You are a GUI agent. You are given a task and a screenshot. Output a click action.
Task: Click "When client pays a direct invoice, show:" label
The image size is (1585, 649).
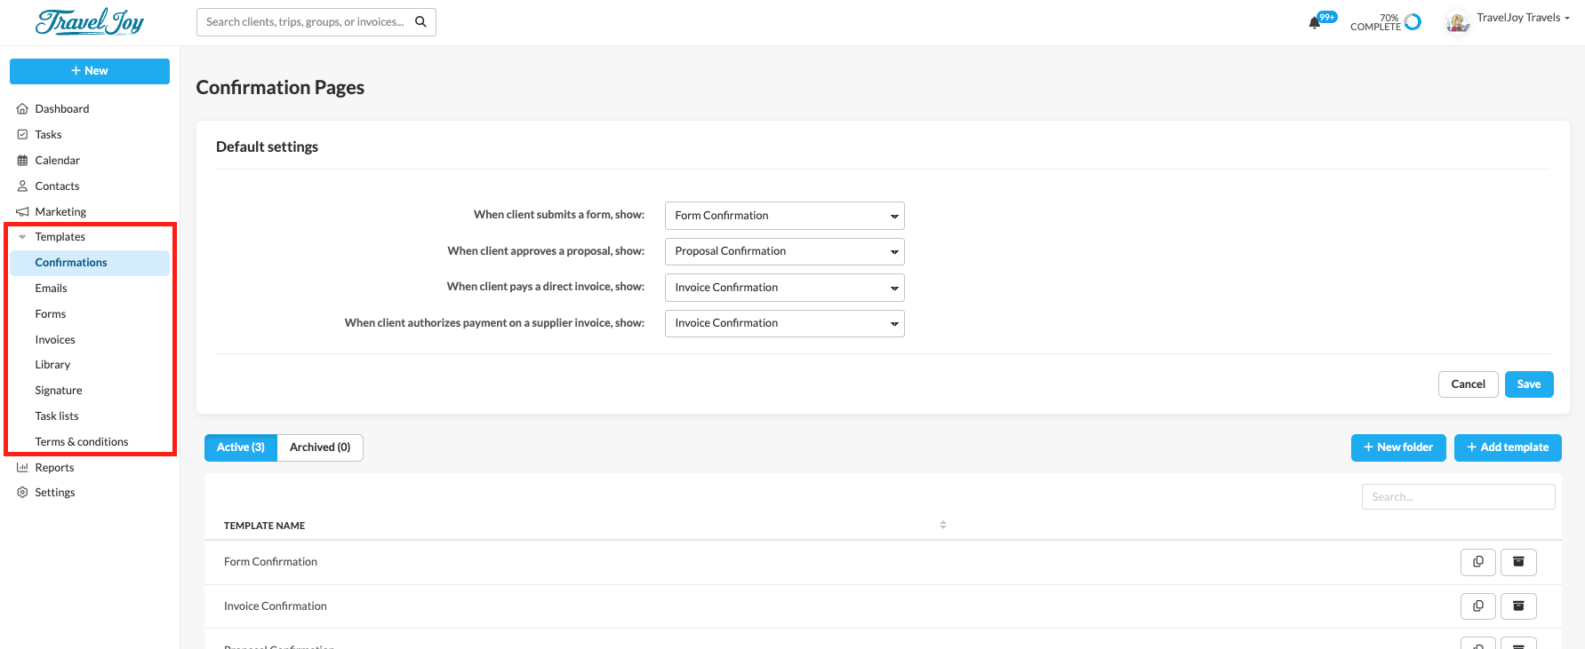click(x=546, y=287)
